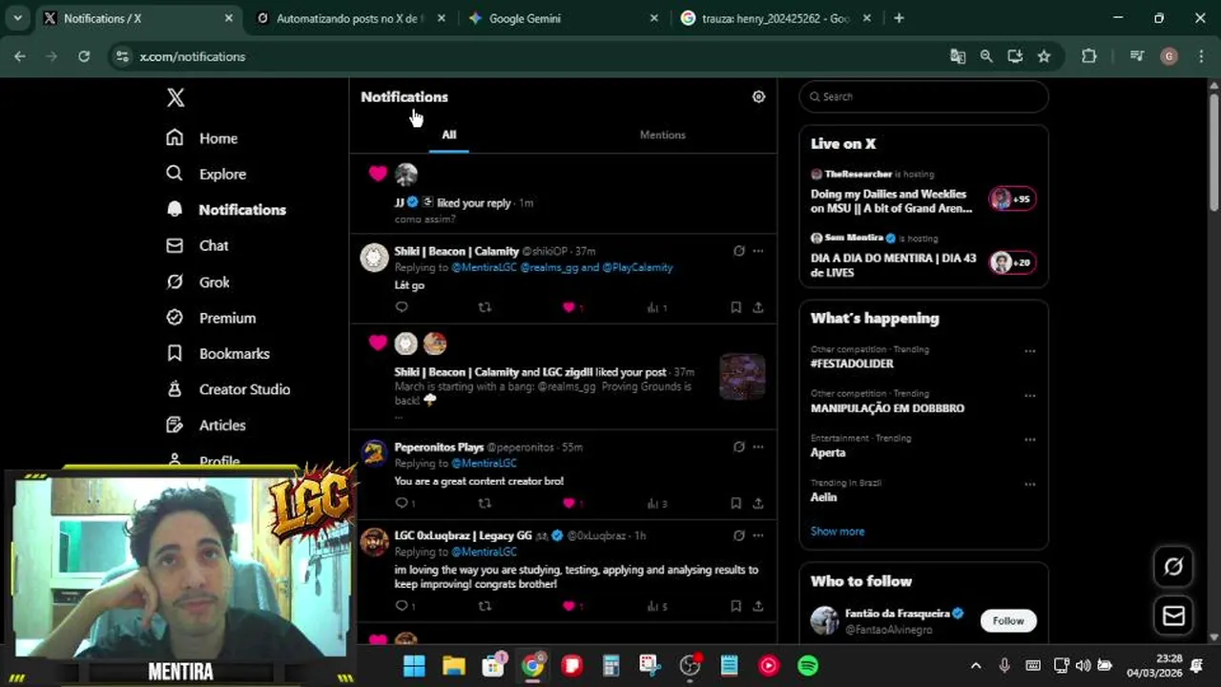Reply to Shiki's "Lèt go" post
This screenshot has width=1221, height=687.
point(402,307)
